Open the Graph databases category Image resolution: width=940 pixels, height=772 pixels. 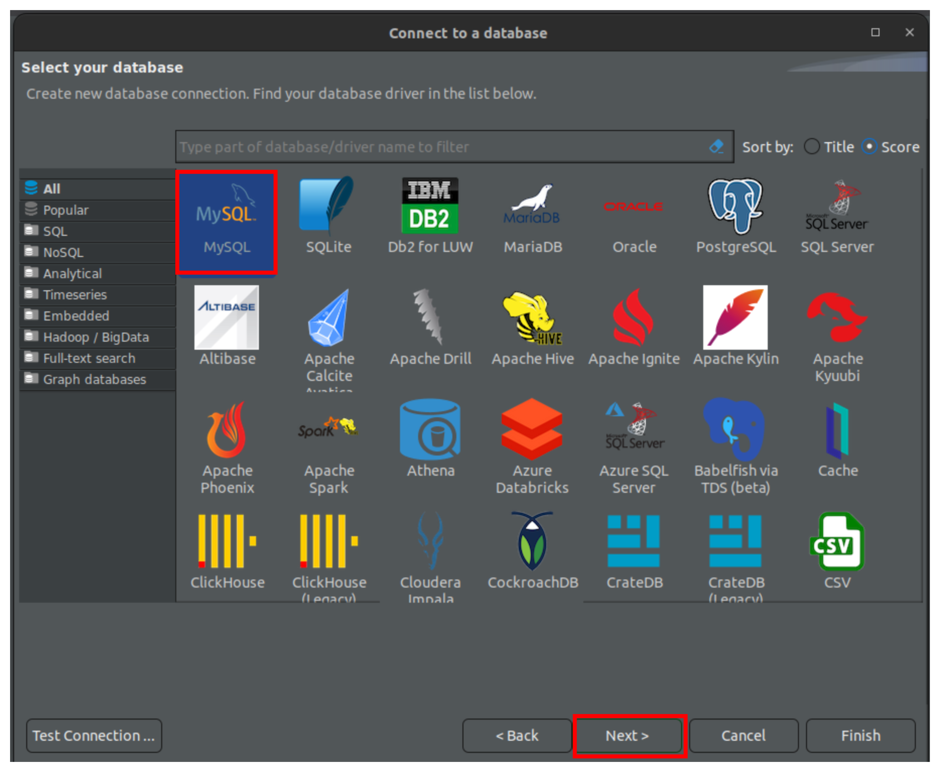point(94,379)
